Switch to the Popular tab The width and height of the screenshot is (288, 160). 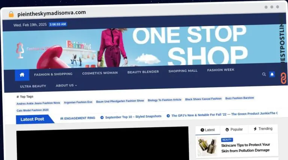[234, 129]
